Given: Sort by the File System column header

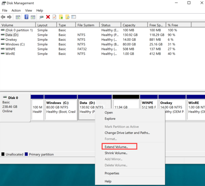Looking at the screenshot, I should 88,25.
